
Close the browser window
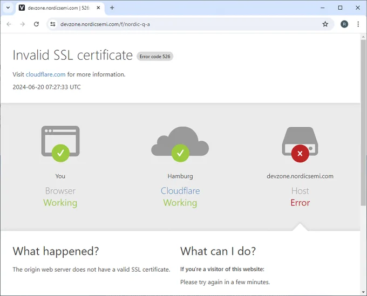pos(358,8)
